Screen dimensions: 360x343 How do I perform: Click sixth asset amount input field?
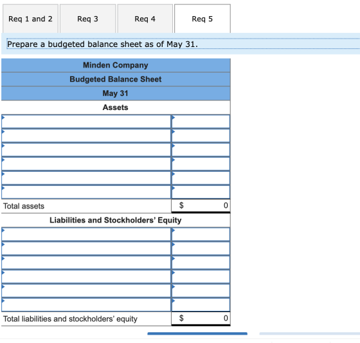point(201,192)
